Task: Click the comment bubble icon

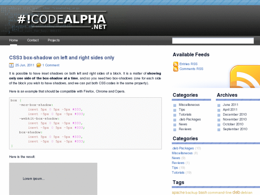Action: (x=39, y=65)
